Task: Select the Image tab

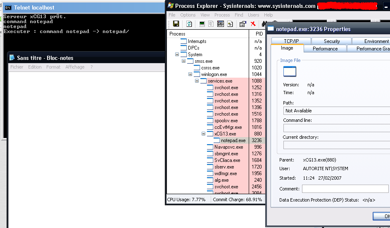Action: pyautogui.click(x=287, y=48)
